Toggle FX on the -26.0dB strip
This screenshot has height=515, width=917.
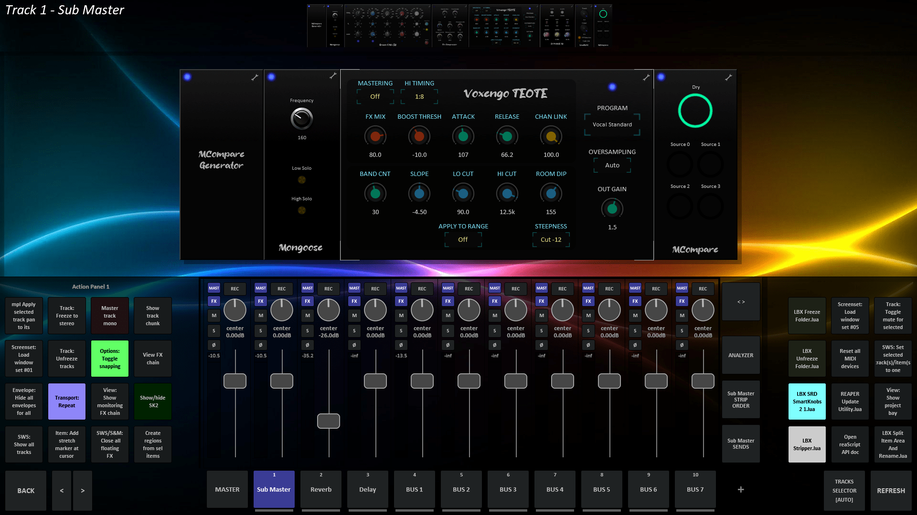click(308, 301)
